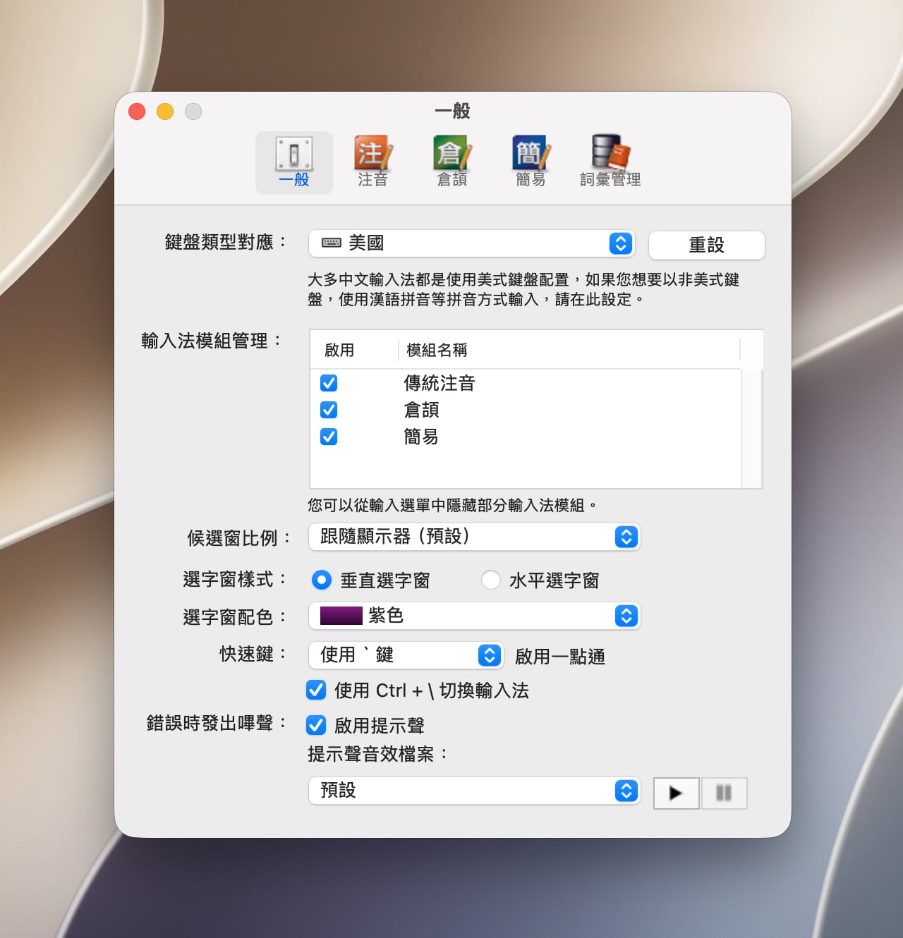Open the 選字窗配色 紫色 dropdown
This screenshot has width=903, height=938.
point(475,616)
